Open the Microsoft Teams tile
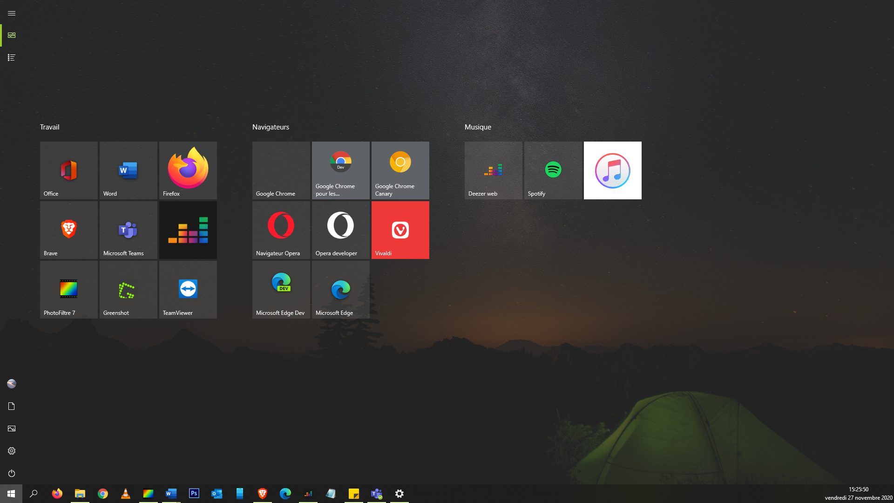Screen dimensions: 894x503 click(x=129, y=230)
